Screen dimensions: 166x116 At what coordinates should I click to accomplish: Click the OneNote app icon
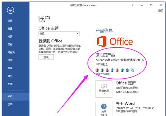click(107, 70)
